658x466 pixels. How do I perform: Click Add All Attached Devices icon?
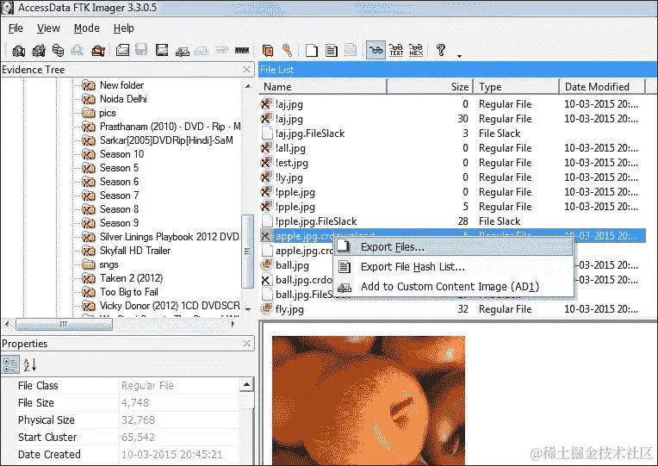coord(39,50)
